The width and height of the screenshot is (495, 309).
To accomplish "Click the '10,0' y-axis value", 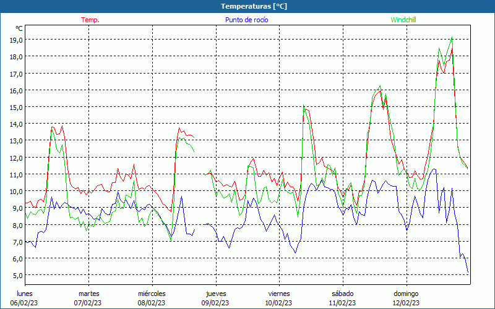I will (17, 192).
